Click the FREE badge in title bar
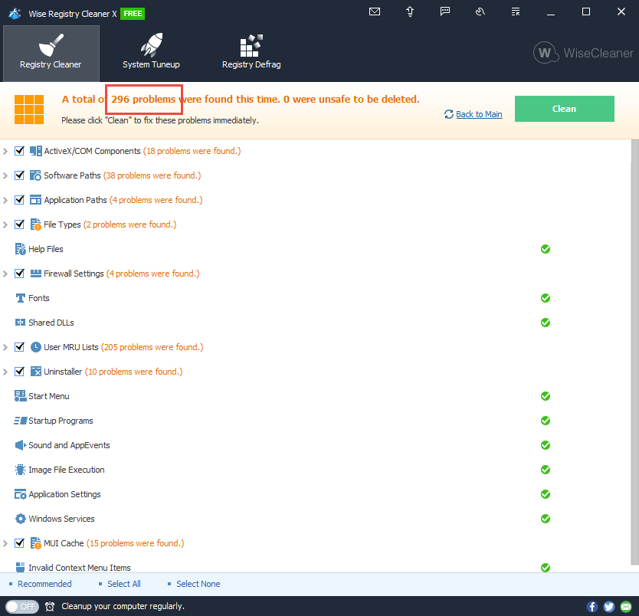The image size is (639, 616). pyautogui.click(x=133, y=14)
